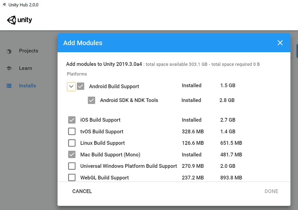Enable Universal Windows Platform Build Support checkbox
The image size is (298, 210).
point(72,166)
